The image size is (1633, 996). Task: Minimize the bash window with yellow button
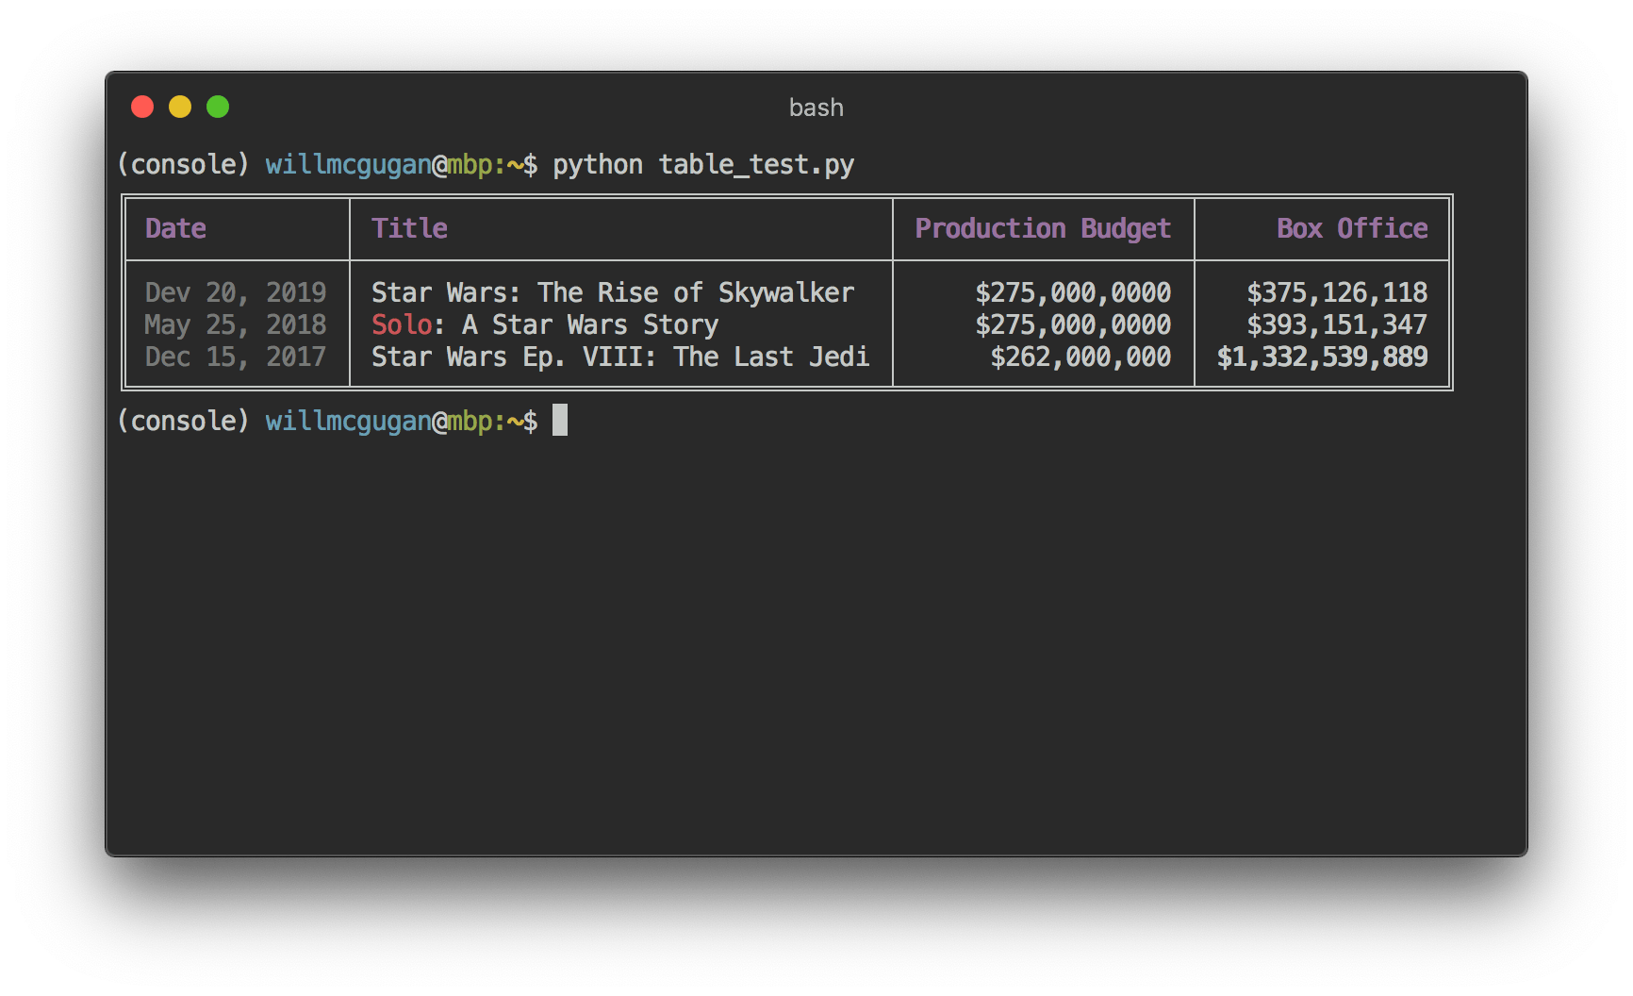(180, 107)
